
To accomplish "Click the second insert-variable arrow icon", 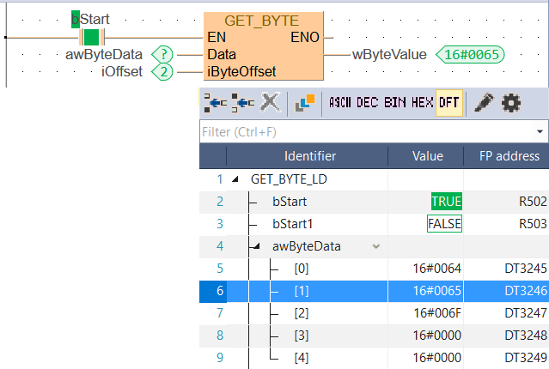I will coord(242,103).
